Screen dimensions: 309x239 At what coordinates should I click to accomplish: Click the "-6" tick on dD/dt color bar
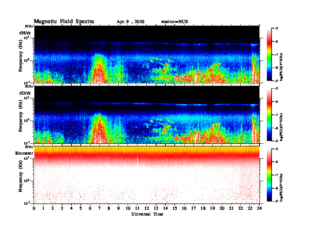[276, 102]
